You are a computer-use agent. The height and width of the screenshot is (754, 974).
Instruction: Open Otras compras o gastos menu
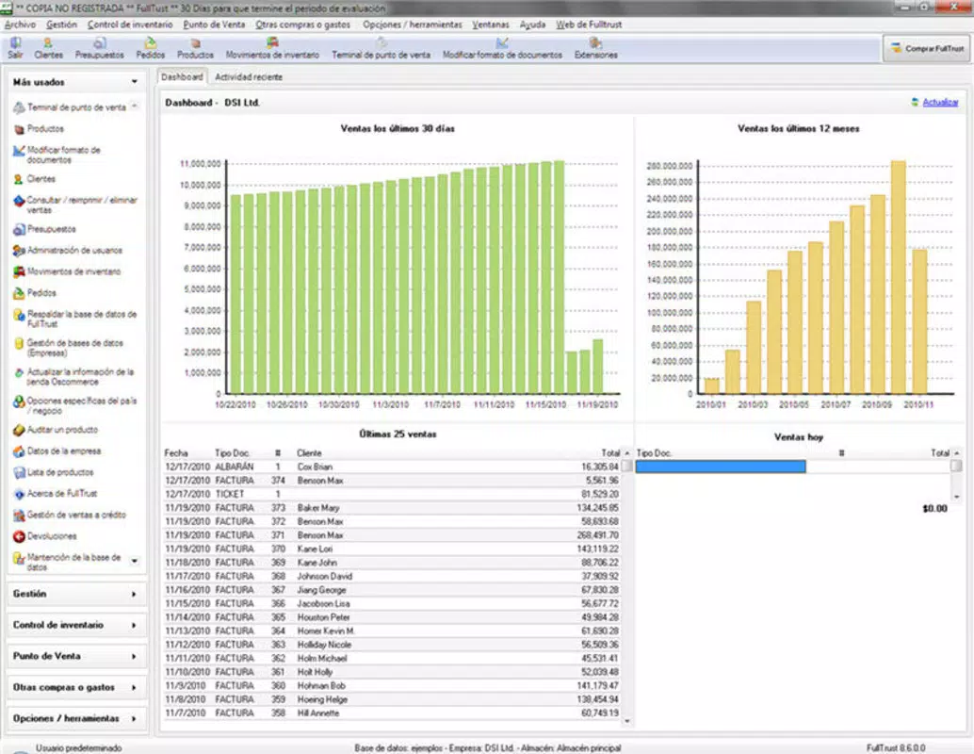click(303, 25)
